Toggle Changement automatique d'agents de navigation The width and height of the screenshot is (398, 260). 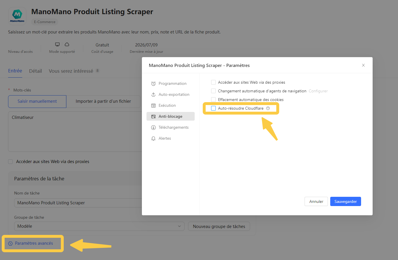(x=213, y=91)
